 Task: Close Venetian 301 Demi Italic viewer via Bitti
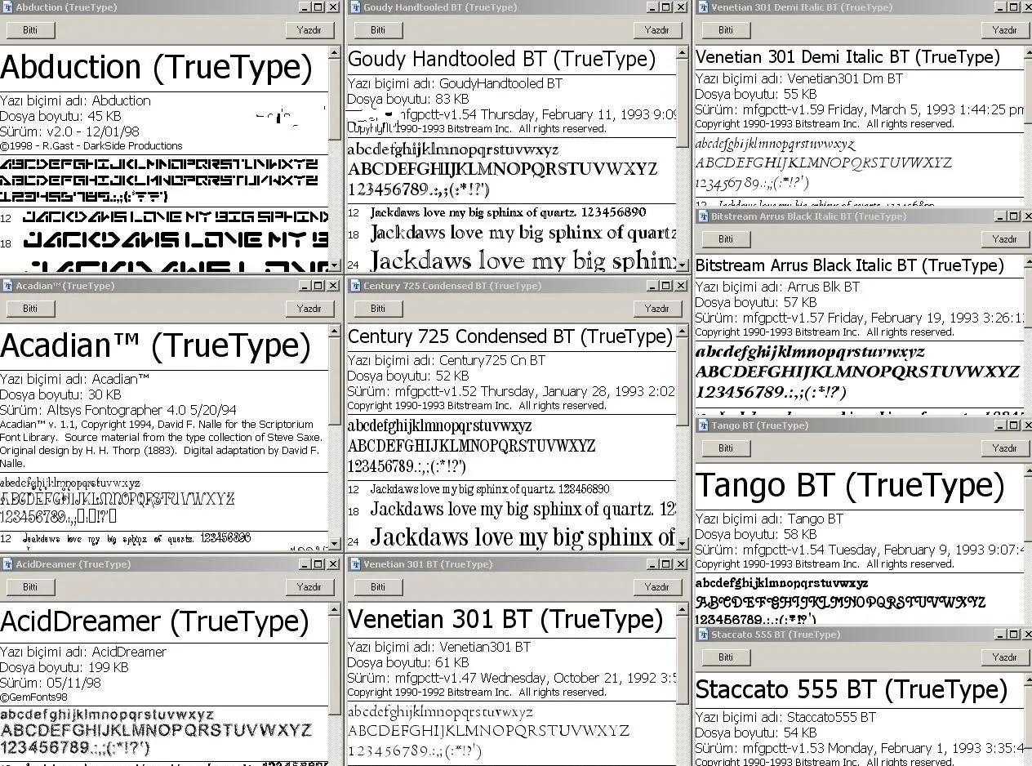pyautogui.click(x=726, y=30)
